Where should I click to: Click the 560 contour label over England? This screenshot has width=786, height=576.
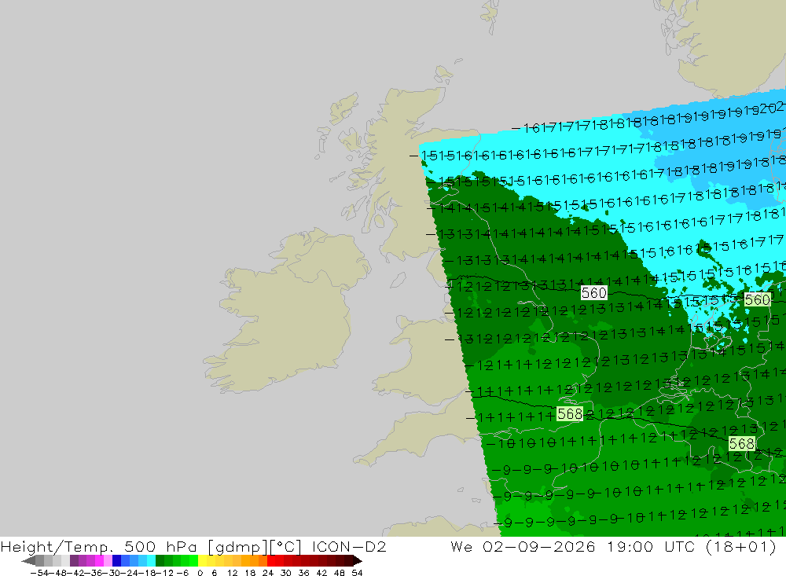click(x=594, y=293)
